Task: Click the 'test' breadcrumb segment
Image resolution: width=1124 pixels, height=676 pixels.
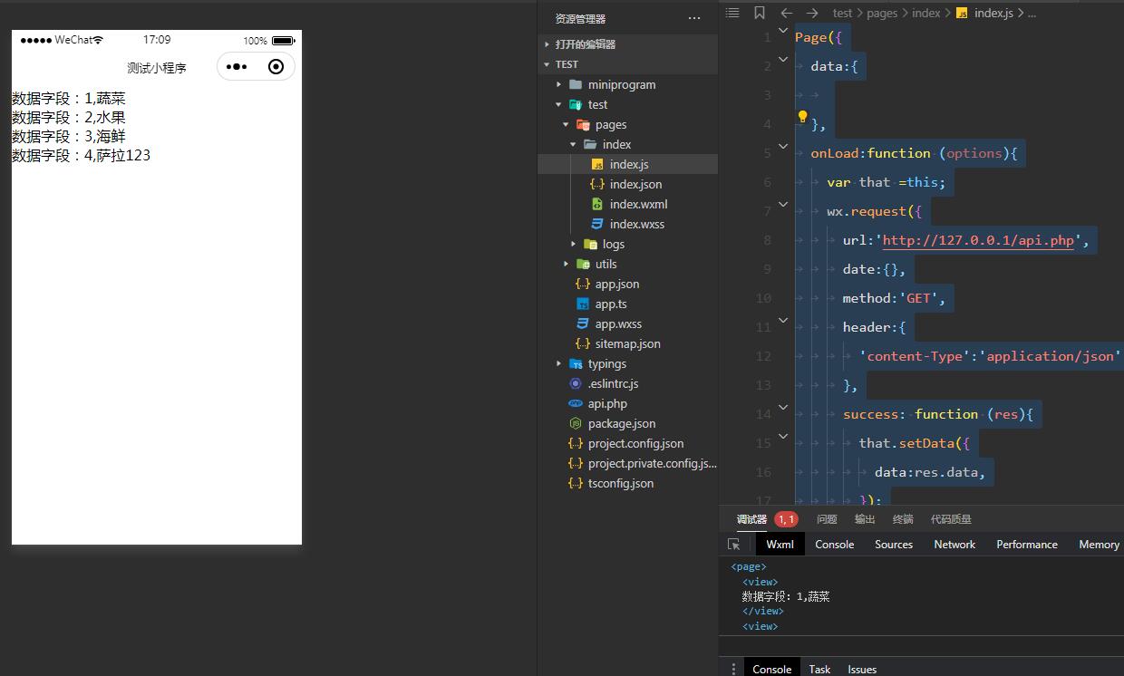Action: pos(843,13)
